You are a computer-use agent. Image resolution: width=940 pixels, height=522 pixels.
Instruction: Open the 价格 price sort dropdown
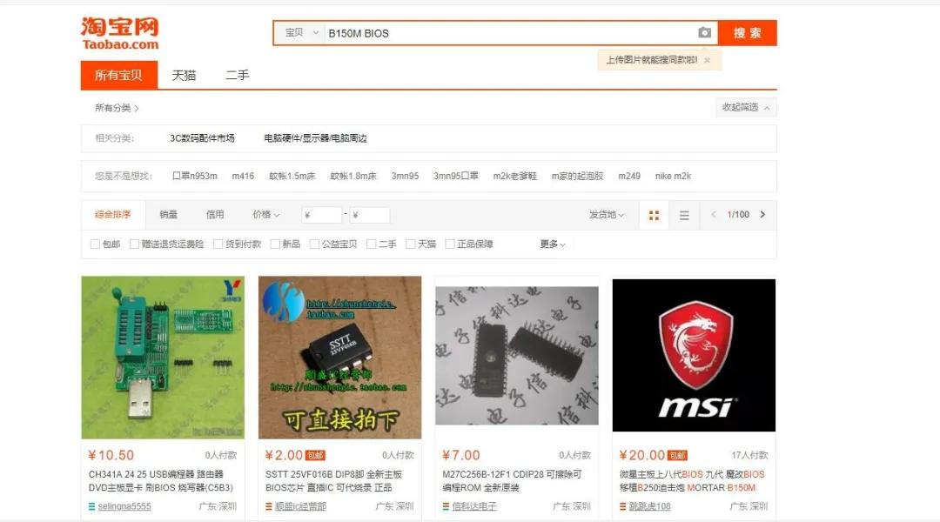pyautogui.click(x=263, y=215)
